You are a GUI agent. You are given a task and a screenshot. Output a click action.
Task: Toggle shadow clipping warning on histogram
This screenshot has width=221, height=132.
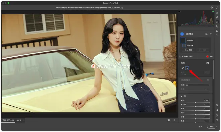(x=179, y=11)
